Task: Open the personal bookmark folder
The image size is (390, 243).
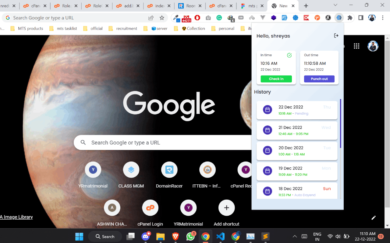Action: (x=223, y=29)
